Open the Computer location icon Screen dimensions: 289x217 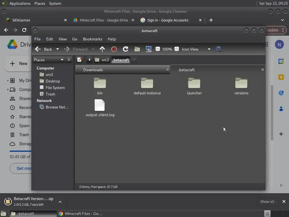pos(148,49)
